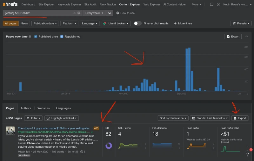Viewport: 254px width, 161px height.
Task: Click the Page traffic trend sparkline
Action: click(196, 146)
